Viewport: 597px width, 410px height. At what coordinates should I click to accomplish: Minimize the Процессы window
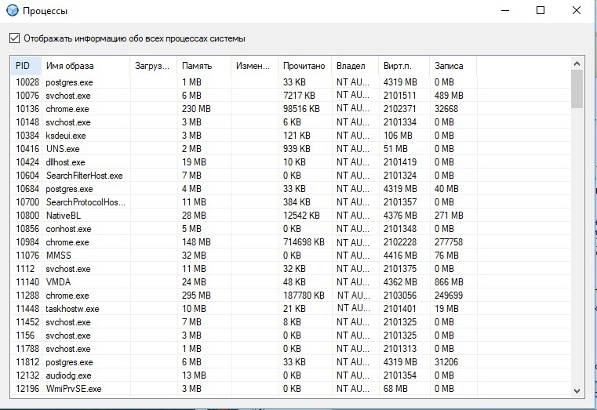click(x=504, y=11)
